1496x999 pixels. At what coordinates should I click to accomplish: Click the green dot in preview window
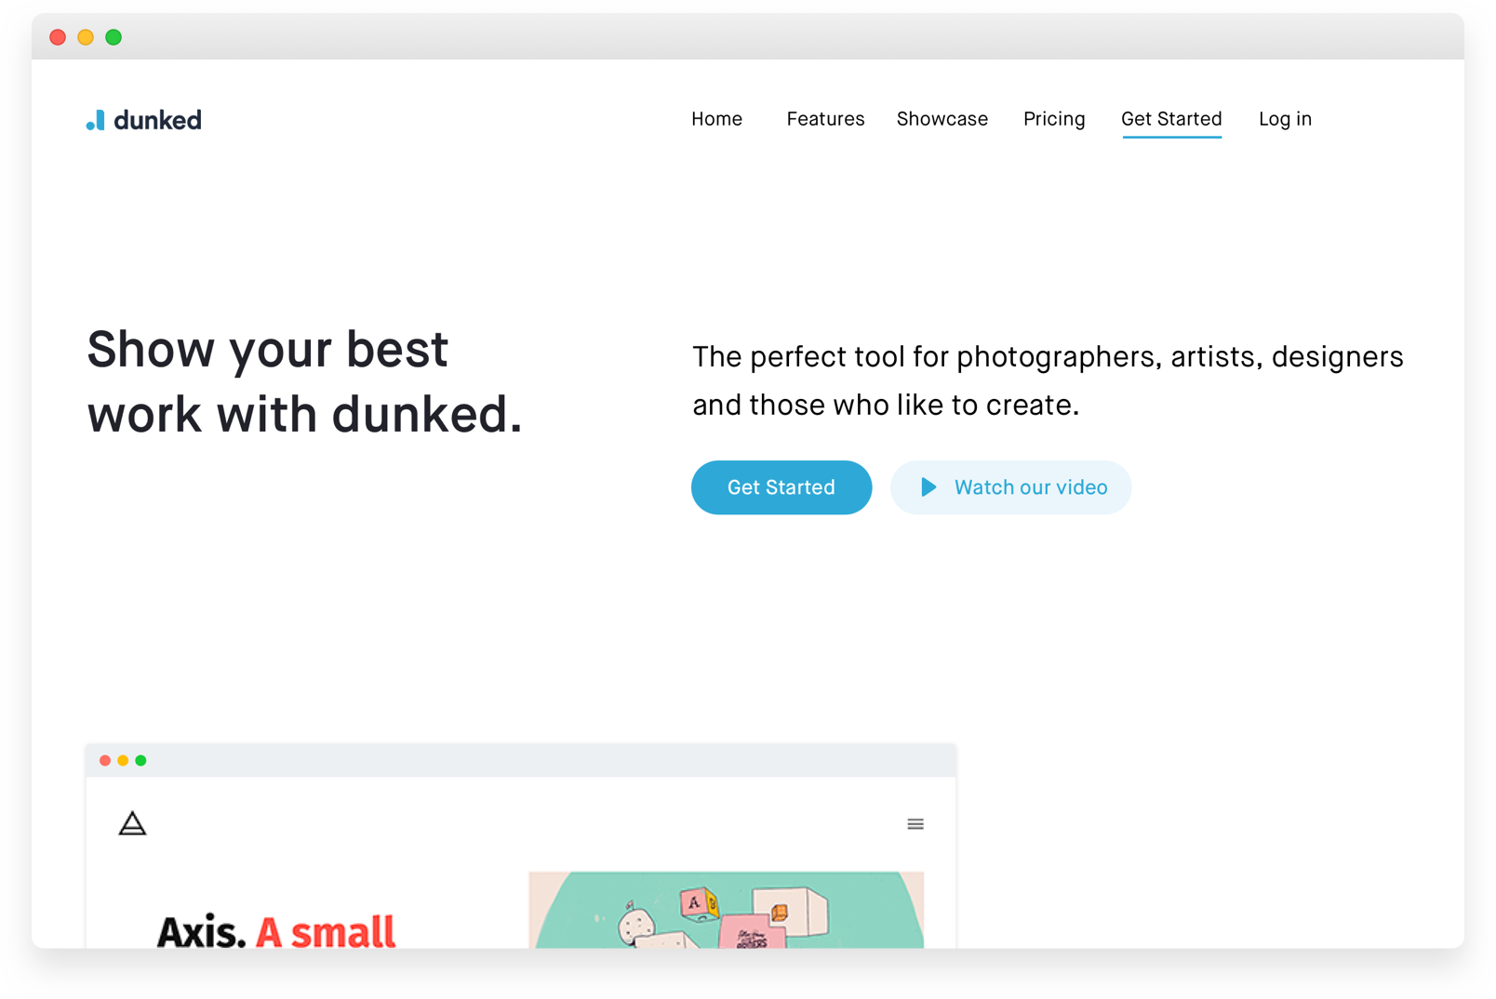click(x=140, y=761)
